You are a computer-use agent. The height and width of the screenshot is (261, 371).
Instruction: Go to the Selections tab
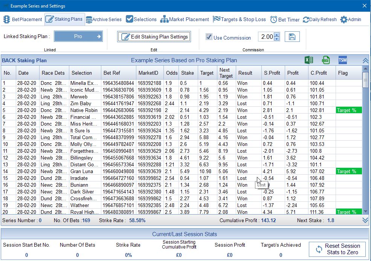pos(141,19)
